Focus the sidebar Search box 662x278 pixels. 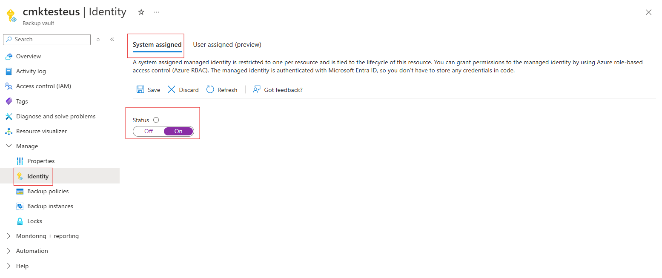tap(47, 39)
